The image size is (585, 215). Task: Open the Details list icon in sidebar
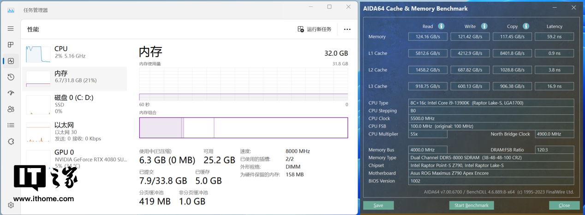point(11,125)
